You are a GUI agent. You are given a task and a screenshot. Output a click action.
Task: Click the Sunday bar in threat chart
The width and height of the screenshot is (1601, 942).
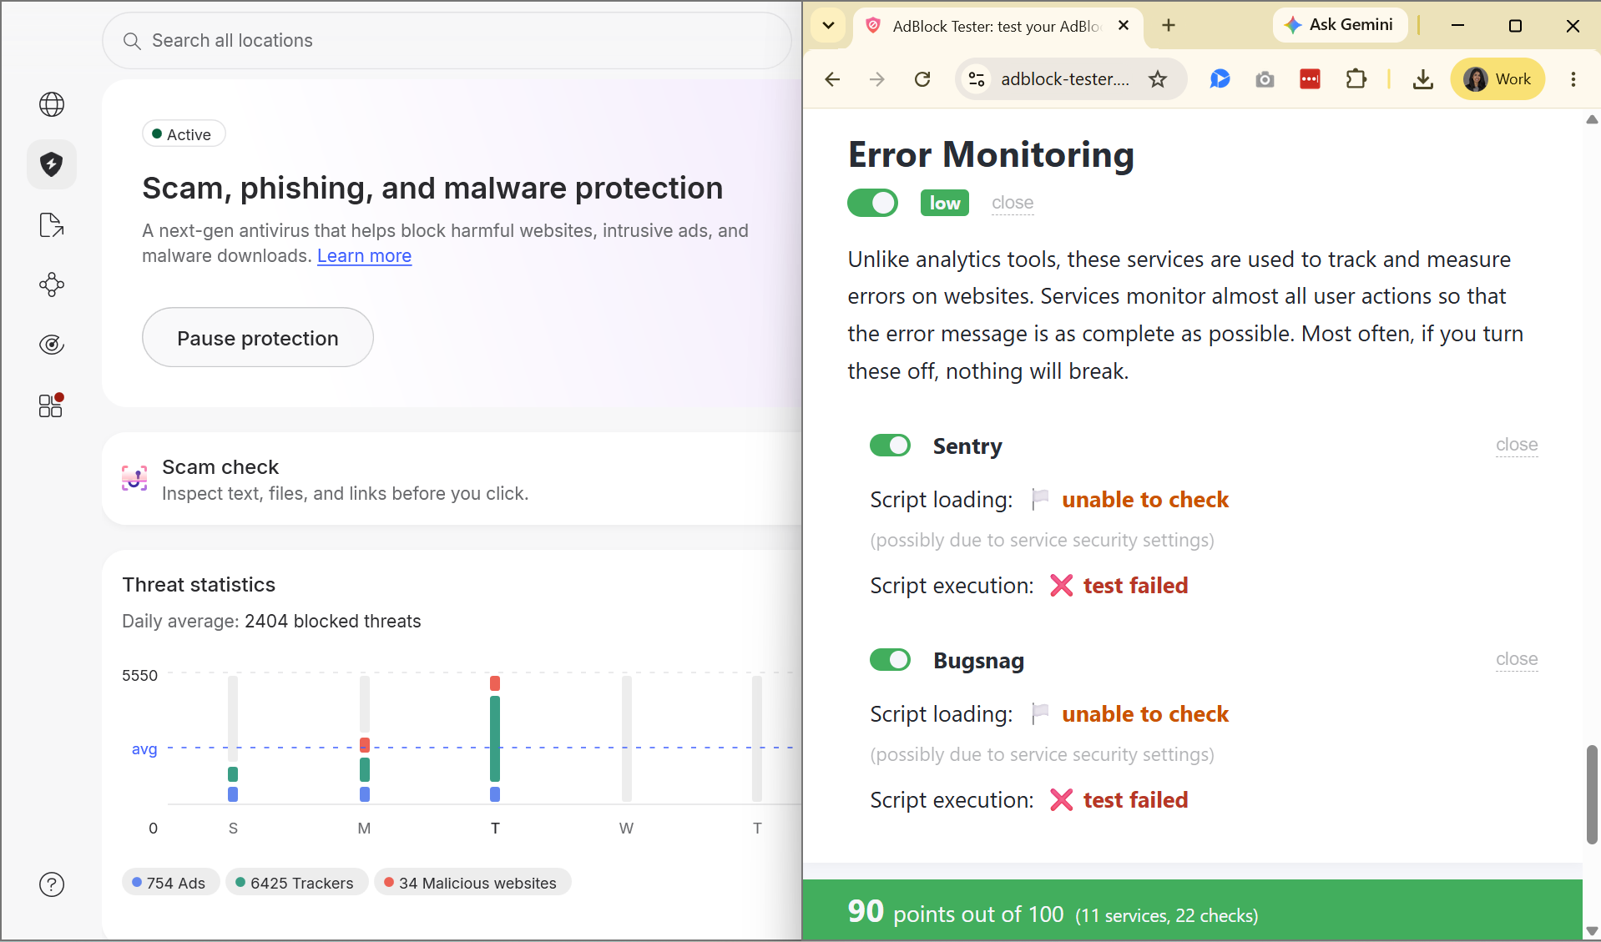point(233,738)
